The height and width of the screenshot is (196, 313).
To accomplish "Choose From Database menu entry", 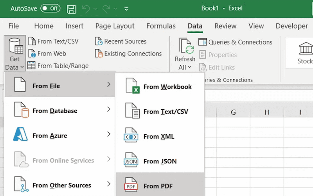I will click(x=60, y=110).
